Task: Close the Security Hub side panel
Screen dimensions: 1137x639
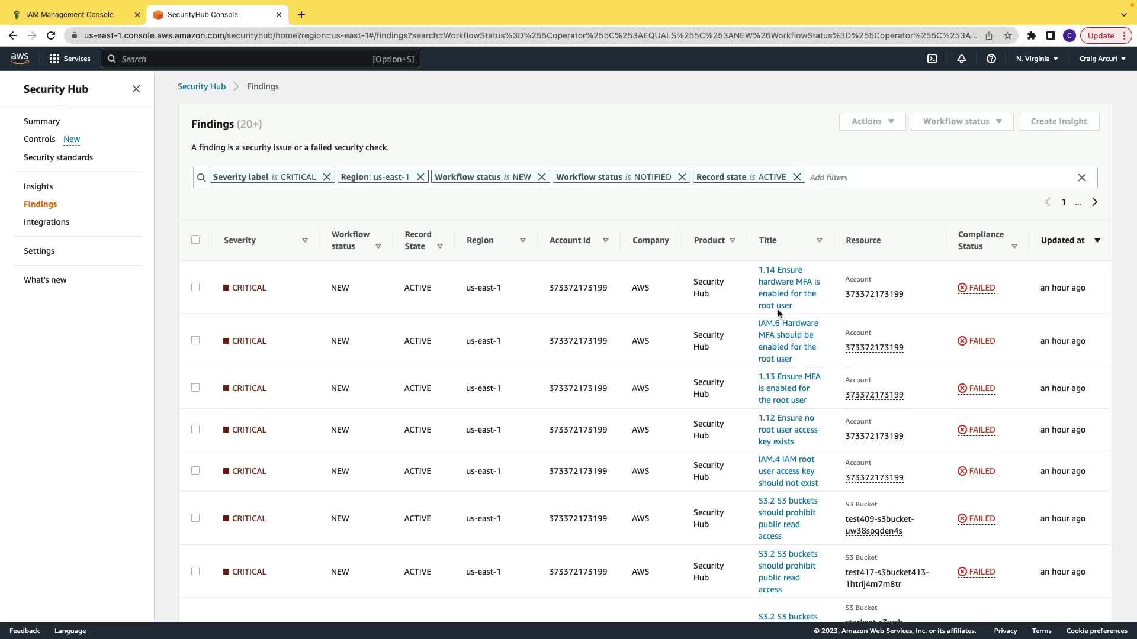Action: 136,89
